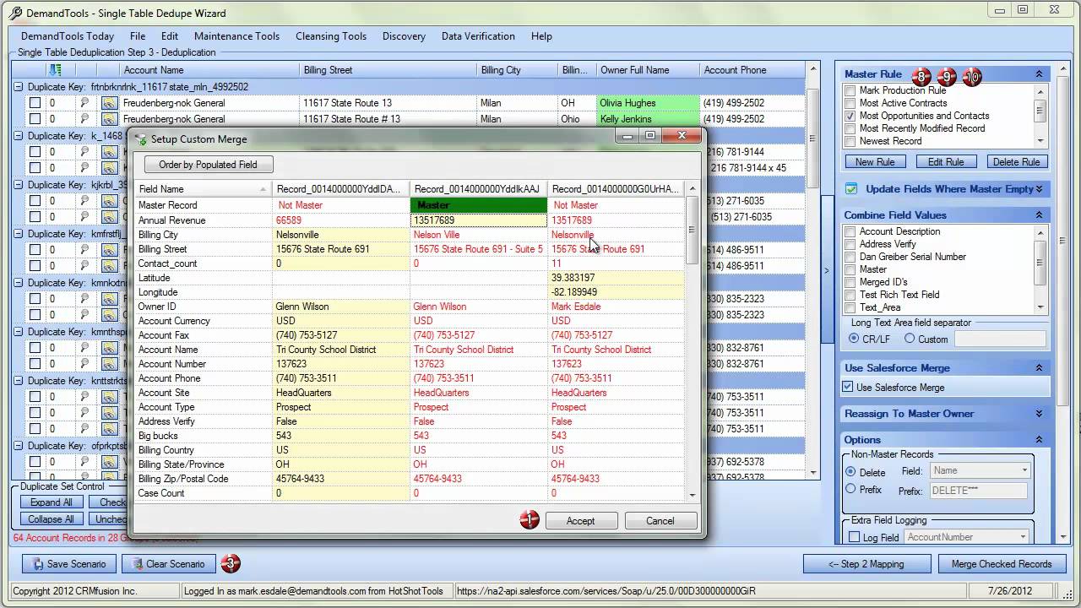Click the Setup Custom Merge dialog vertical scrollbar
The width and height of the screenshot is (1081, 608).
693,341
